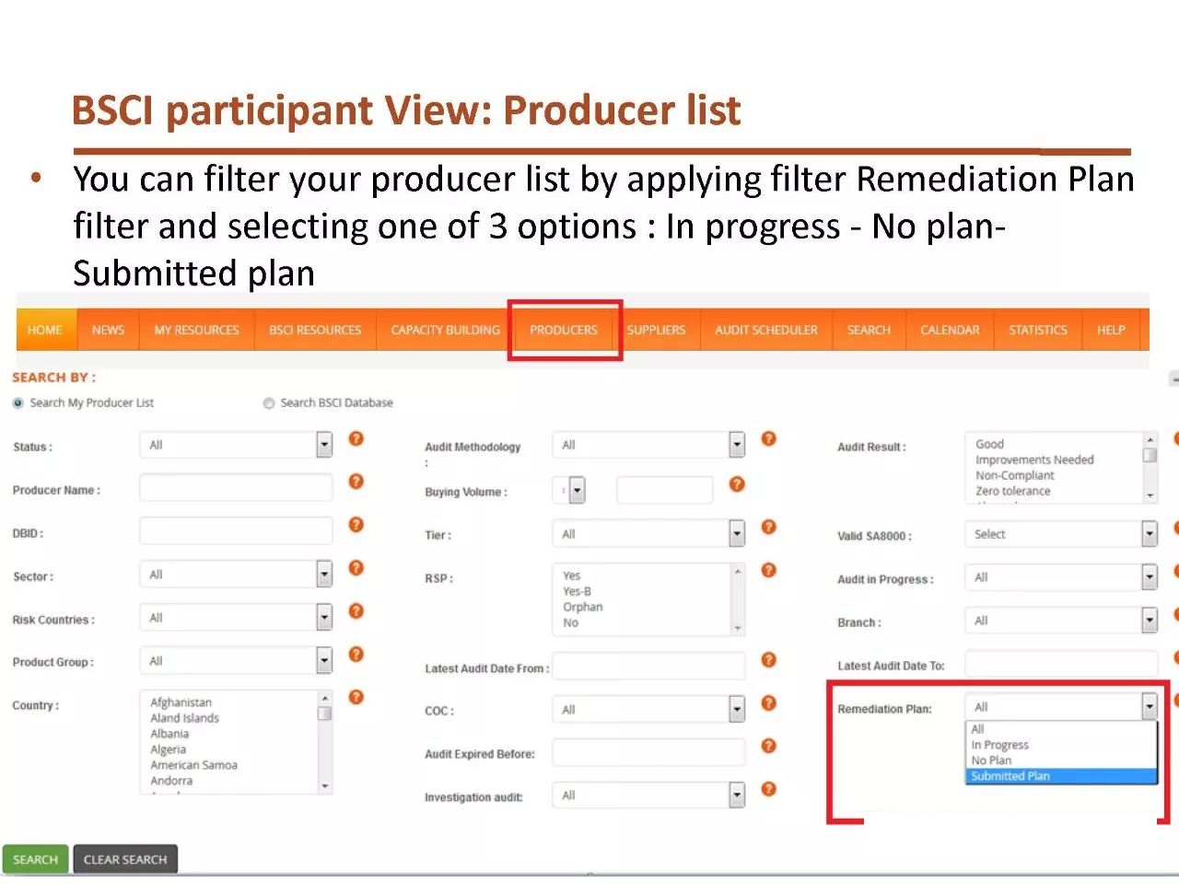The width and height of the screenshot is (1179, 884).
Task: Open help icon beside Producer Name field
Action: click(x=356, y=482)
